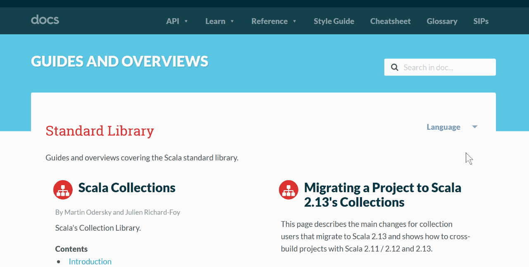Click the author line Martin Odersky and Julien Richard-Foy
Screen dimensions: 529x267
(x=118, y=212)
